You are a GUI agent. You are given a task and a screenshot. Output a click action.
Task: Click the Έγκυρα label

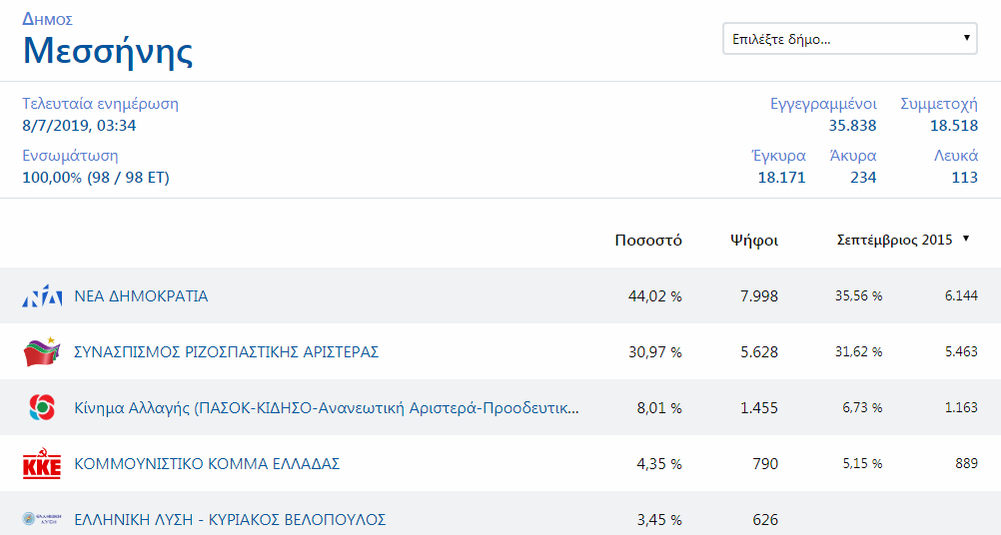(779, 157)
